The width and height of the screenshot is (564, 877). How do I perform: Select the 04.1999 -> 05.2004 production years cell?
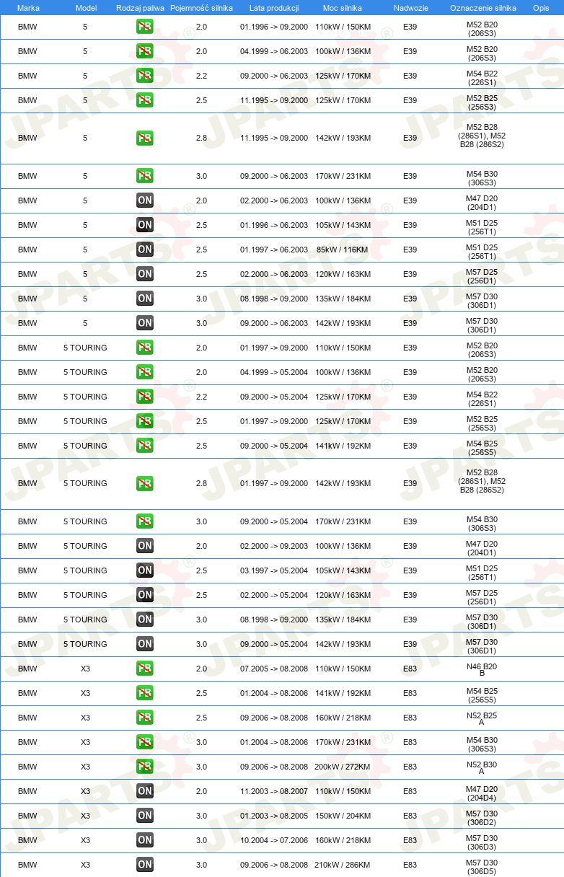[274, 372]
